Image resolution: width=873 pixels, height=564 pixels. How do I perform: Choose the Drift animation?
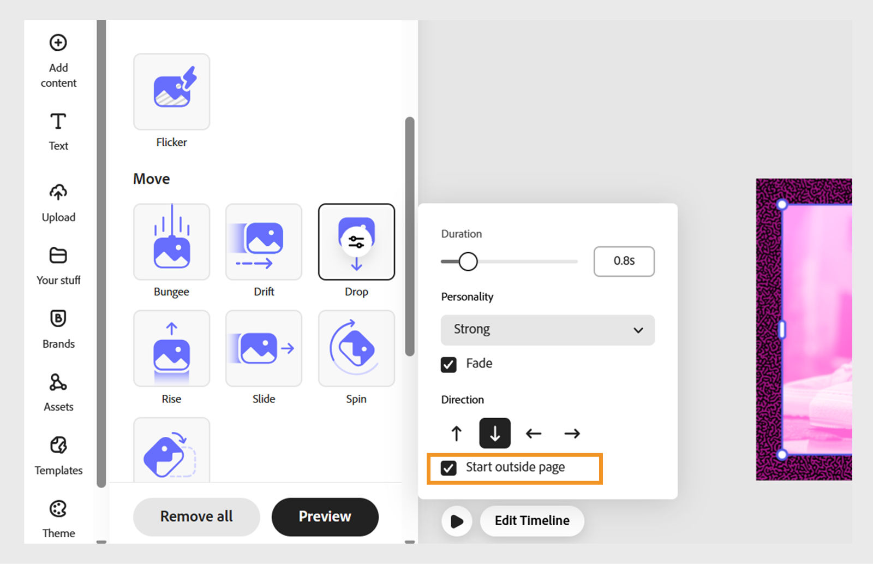(x=264, y=241)
